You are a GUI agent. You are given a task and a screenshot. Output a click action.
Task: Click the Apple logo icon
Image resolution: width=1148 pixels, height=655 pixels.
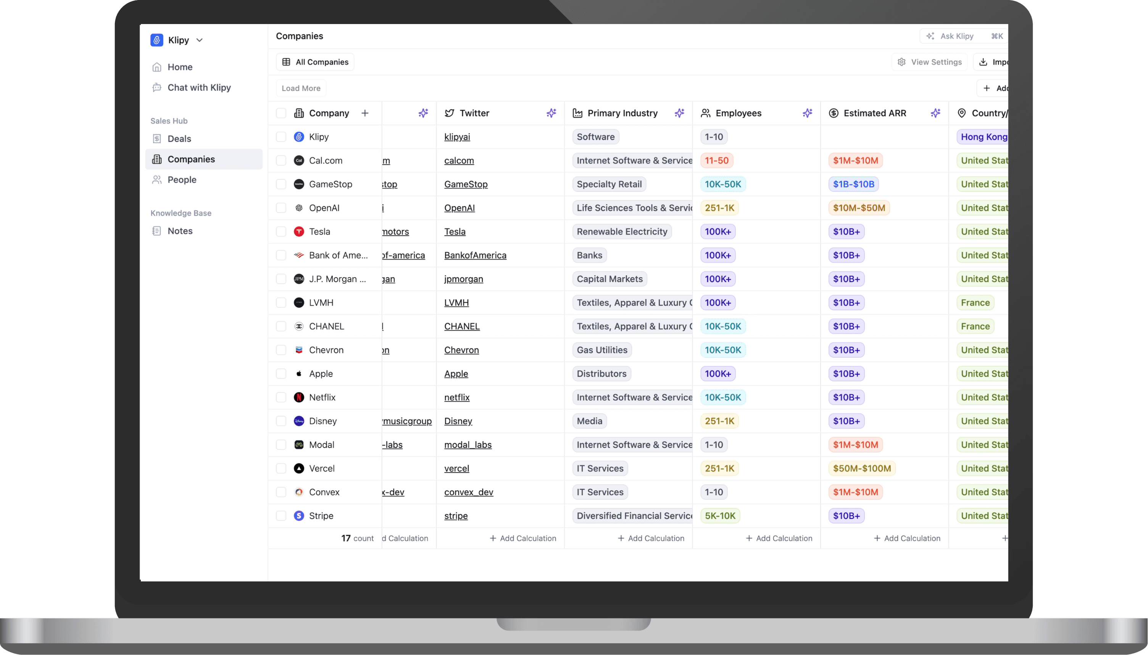point(299,374)
